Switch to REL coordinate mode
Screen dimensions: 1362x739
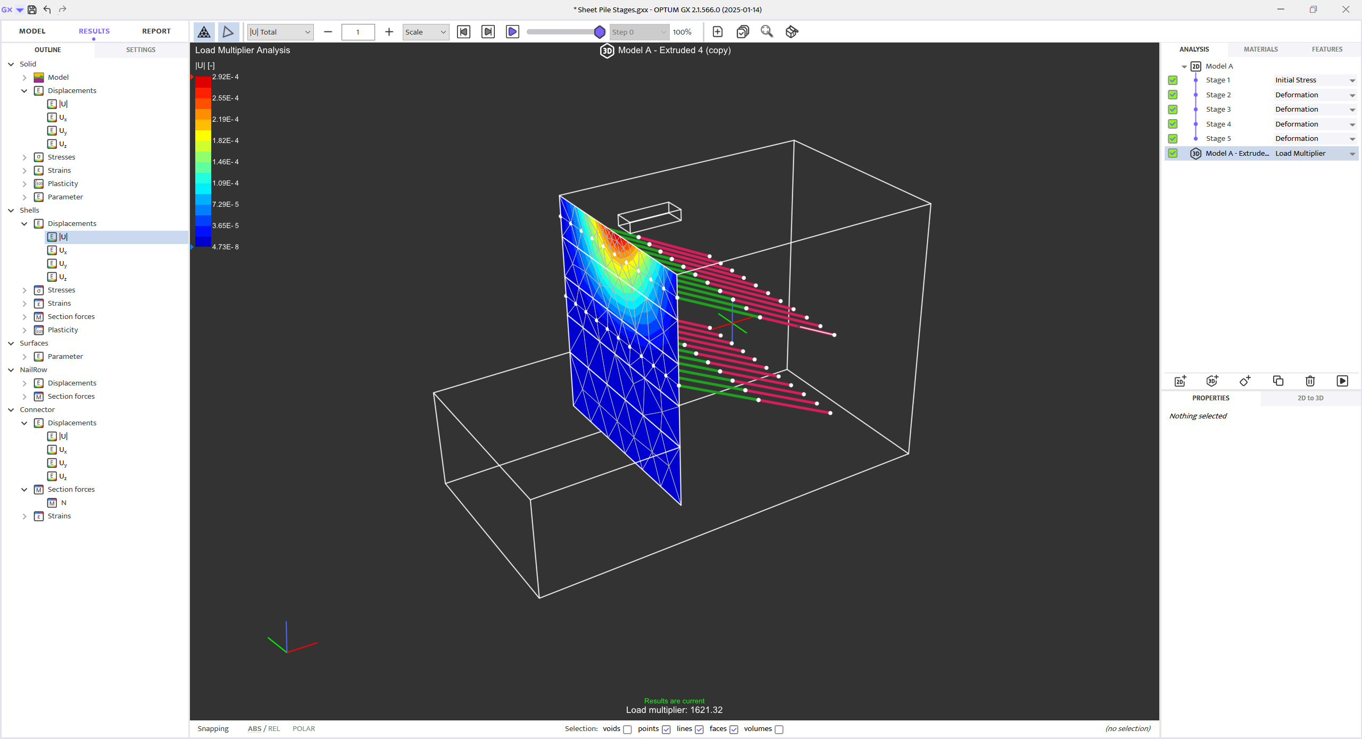274,729
